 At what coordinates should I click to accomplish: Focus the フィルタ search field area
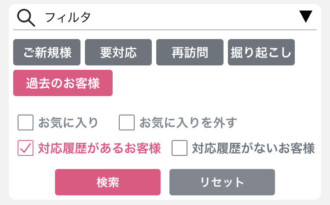165,18
